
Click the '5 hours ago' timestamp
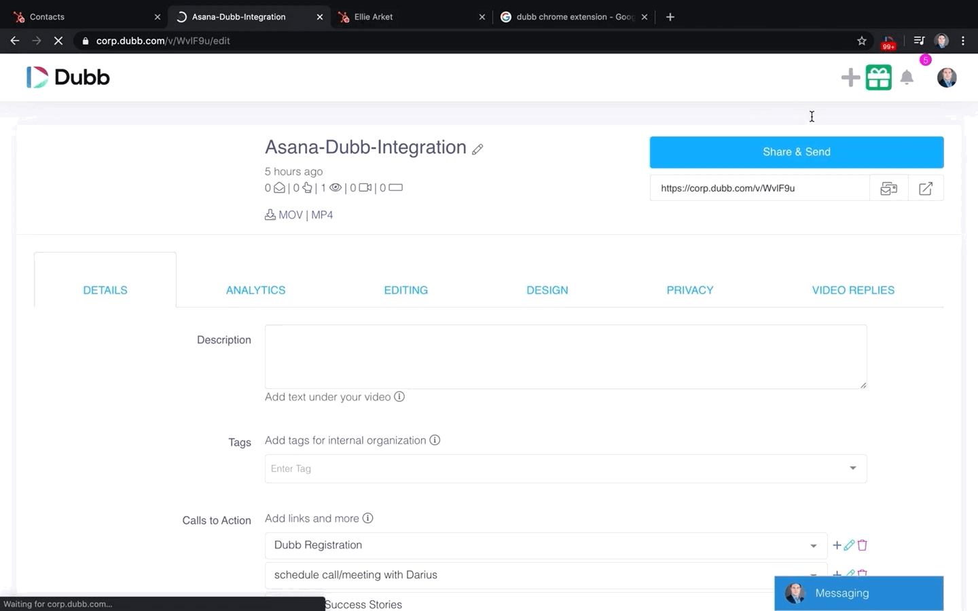(x=293, y=172)
